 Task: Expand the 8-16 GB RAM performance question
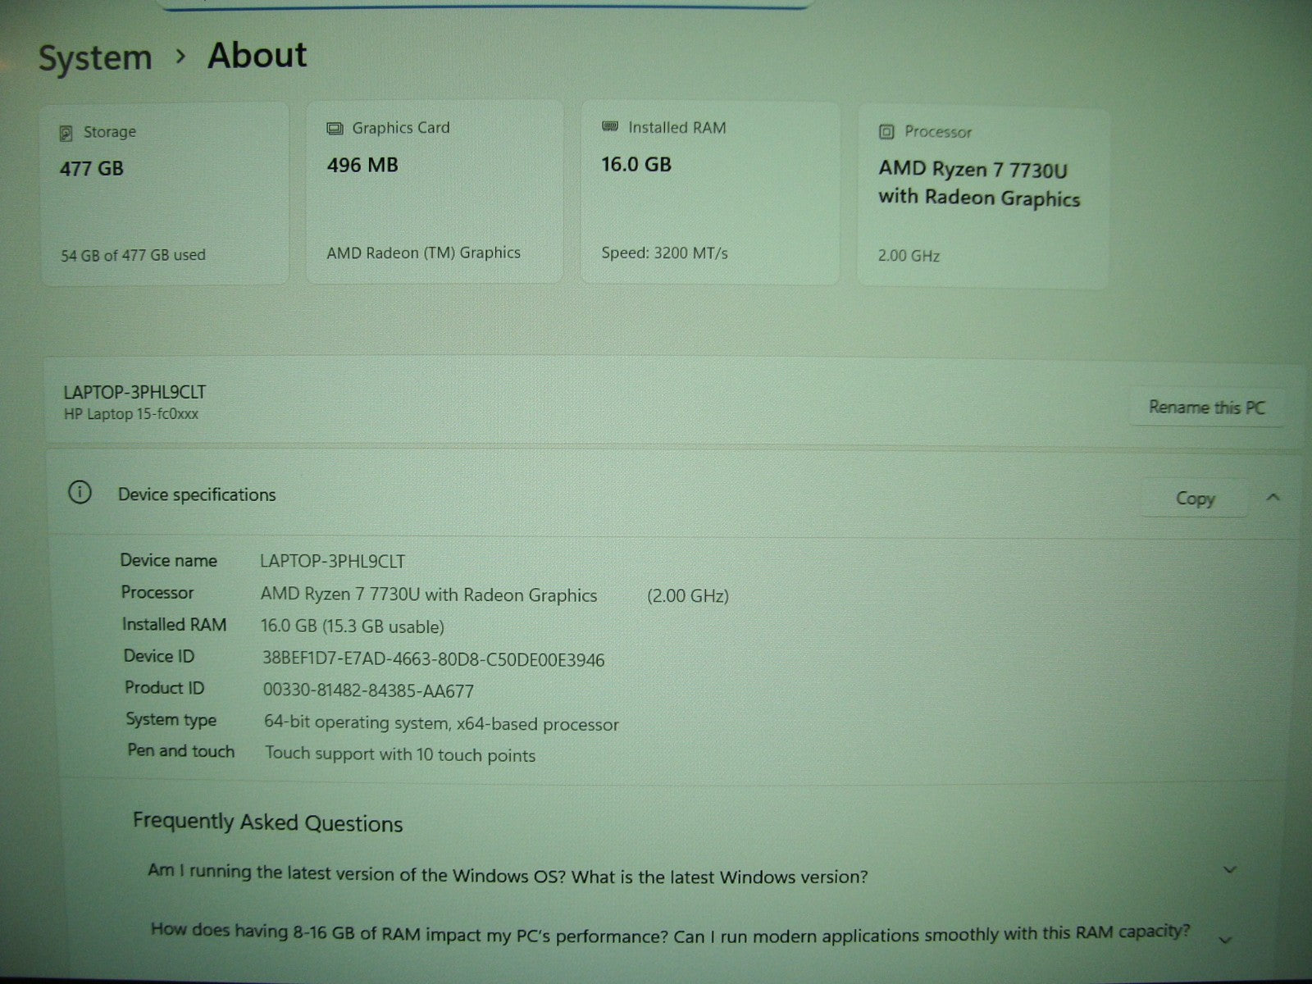pos(1226,940)
